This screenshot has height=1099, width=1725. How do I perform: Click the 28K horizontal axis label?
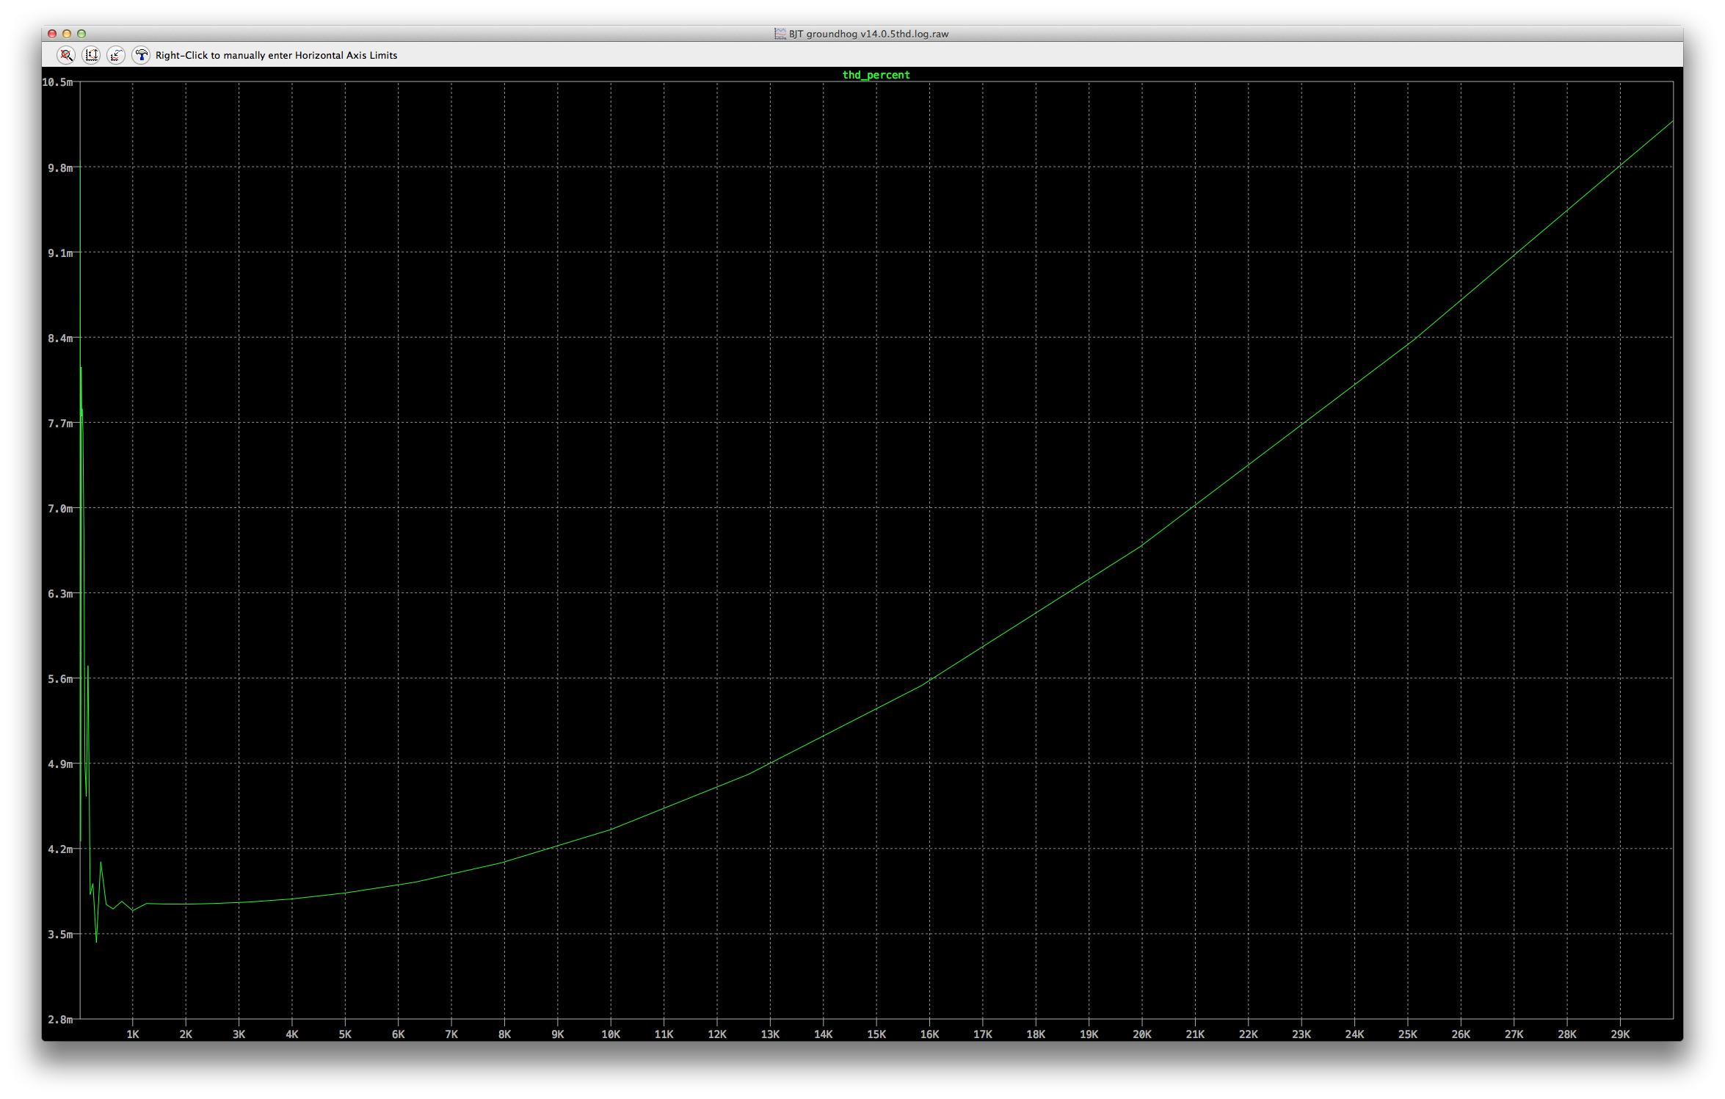tap(1567, 1034)
